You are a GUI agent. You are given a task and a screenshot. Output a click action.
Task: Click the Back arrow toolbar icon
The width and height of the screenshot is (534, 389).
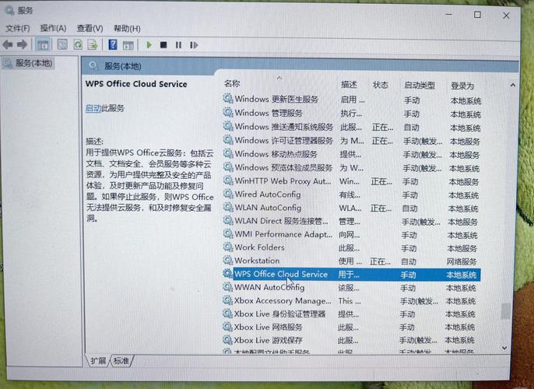click(x=8, y=44)
